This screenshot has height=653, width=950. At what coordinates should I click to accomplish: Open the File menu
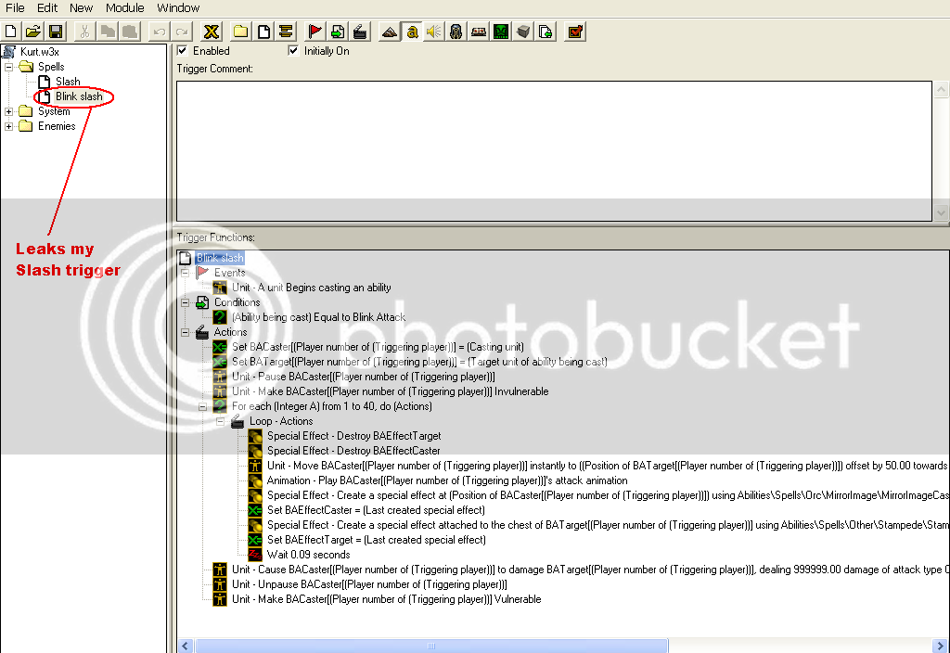coord(15,7)
